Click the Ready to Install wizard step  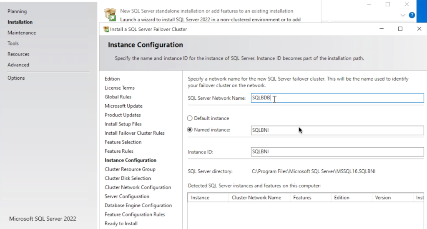point(121,223)
